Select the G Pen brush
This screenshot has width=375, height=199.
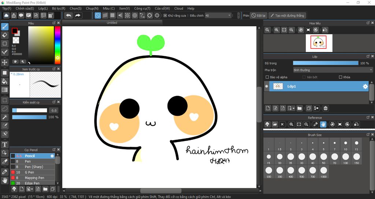(33, 172)
